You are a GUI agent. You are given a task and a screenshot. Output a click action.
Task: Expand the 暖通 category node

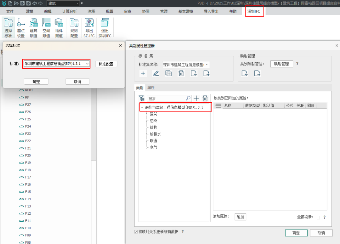pyautogui.click(x=147, y=141)
